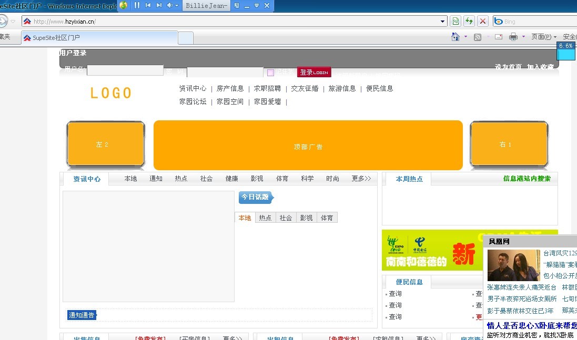Viewport: 577px width, 340px height.
Task: Select the 健康 tab in 资讯中心
Action: click(231, 179)
